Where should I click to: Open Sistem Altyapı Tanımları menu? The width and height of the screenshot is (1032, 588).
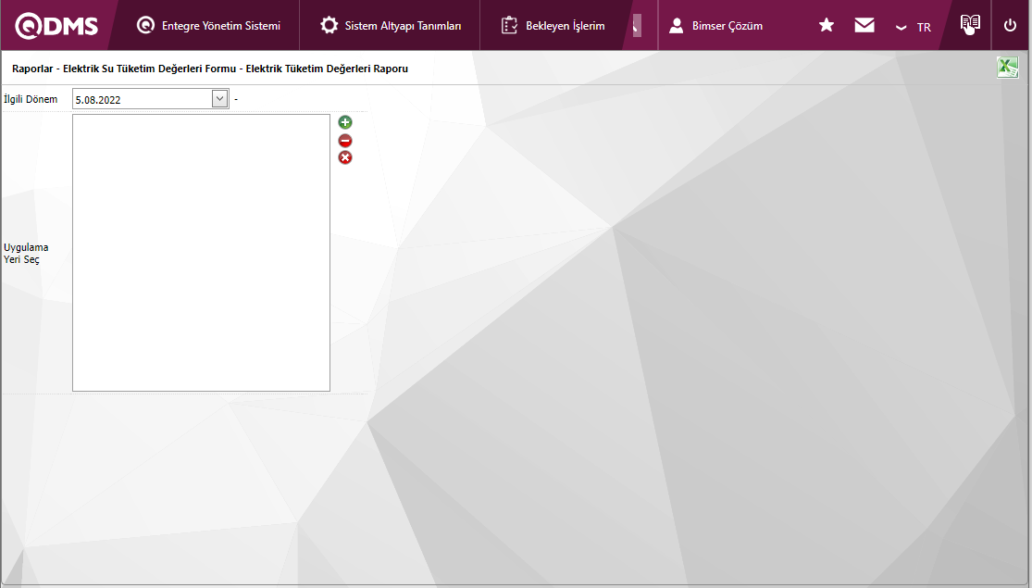(x=391, y=26)
